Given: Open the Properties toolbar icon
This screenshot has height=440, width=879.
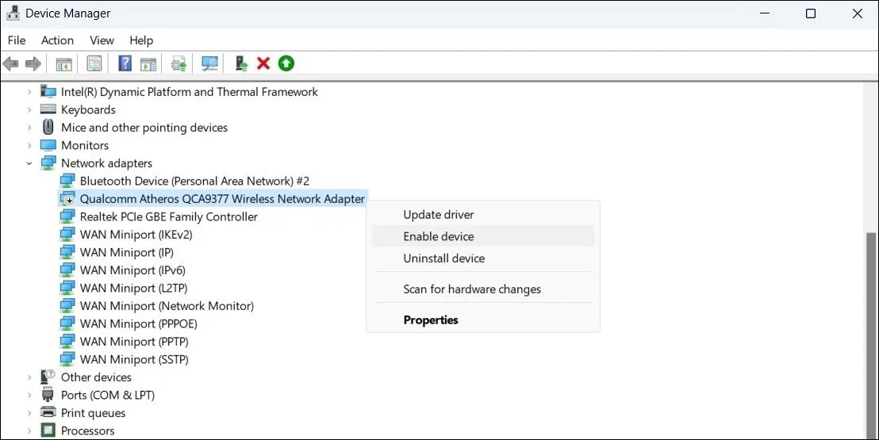Looking at the screenshot, I should click(x=94, y=63).
